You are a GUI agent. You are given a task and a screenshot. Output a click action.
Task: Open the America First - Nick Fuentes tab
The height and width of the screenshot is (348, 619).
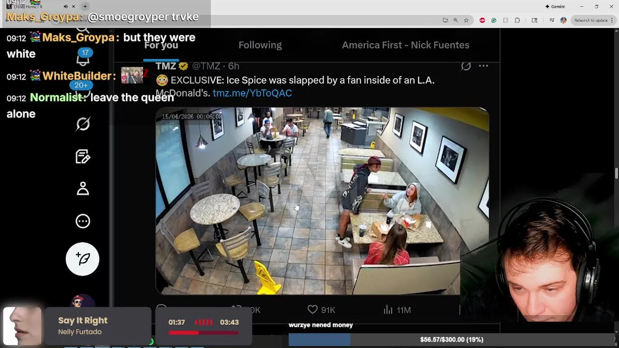pyautogui.click(x=406, y=45)
